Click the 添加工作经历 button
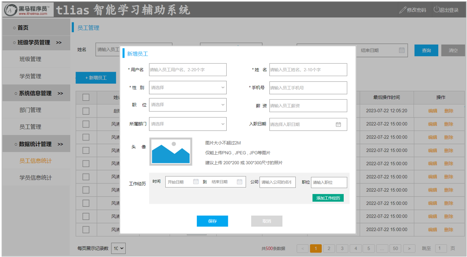Viewport: 467px width, 257px height. [328, 198]
